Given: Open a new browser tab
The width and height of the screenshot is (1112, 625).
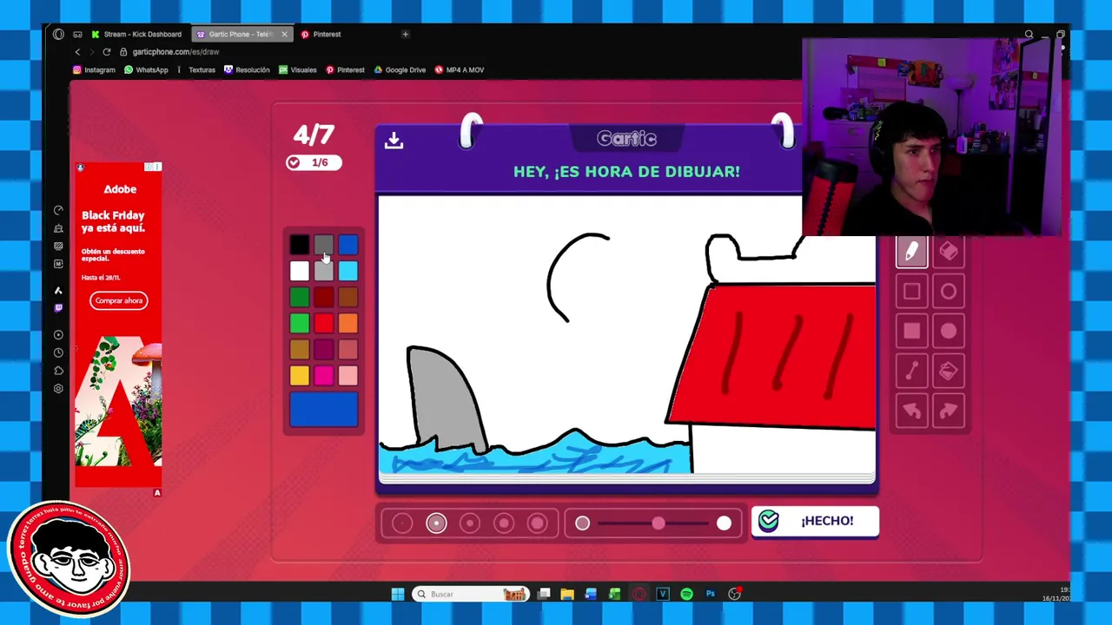Looking at the screenshot, I should click(405, 34).
